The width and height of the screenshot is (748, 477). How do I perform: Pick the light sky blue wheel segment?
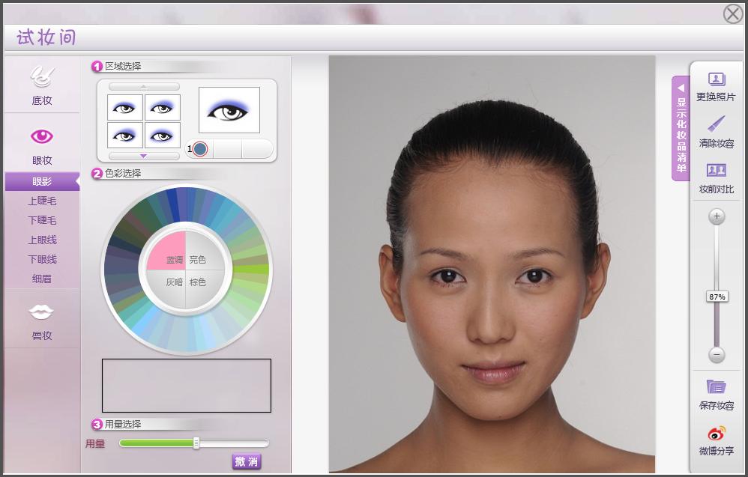coord(145,322)
